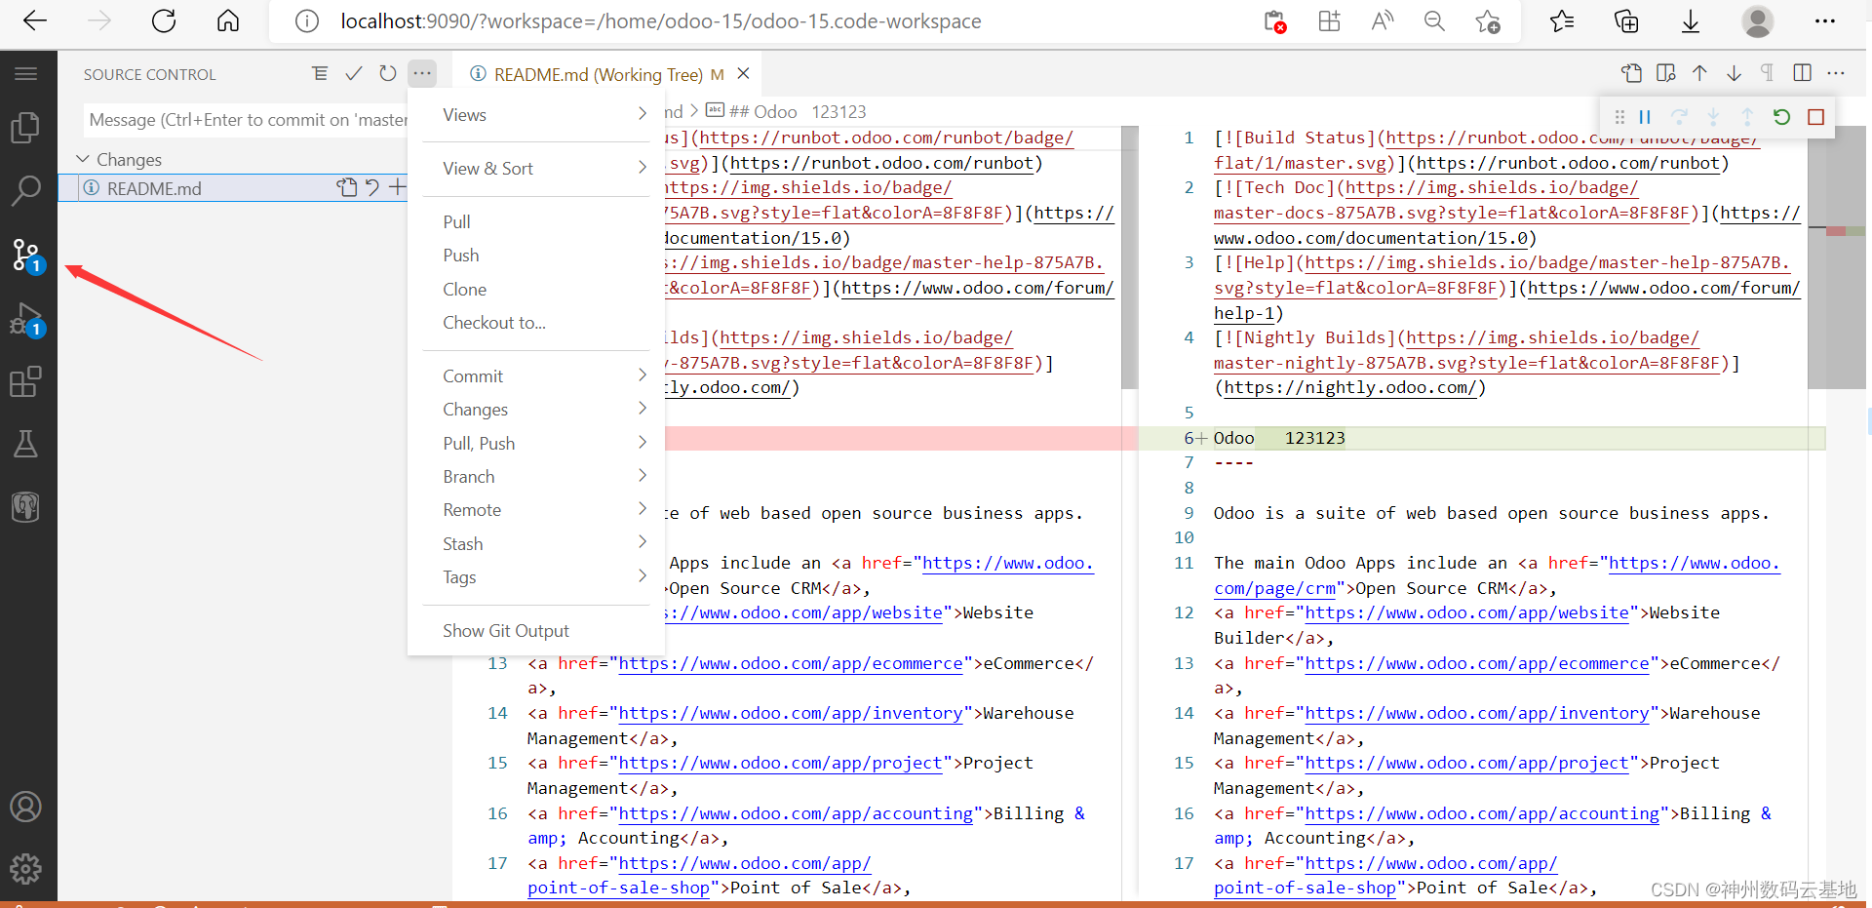Stage changes plus icon on README.md
This screenshot has height=908, width=1872.
[x=397, y=187]
